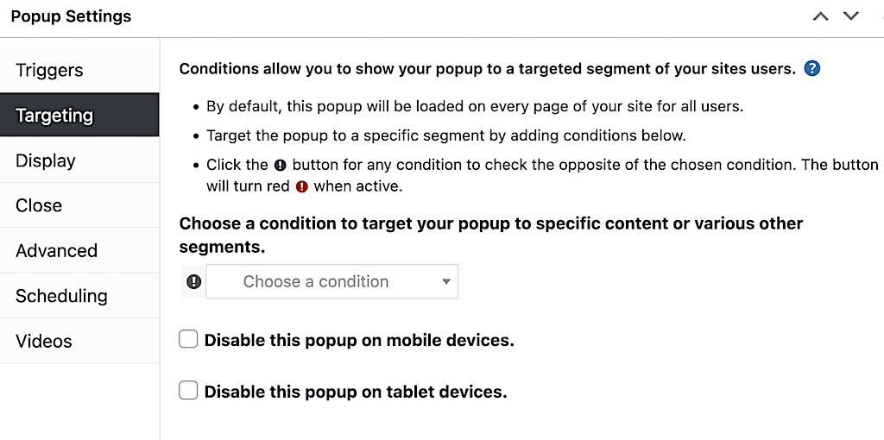Click the black exclamation icon in instructions
Viewport: 884px width, 440px height.
(281, 166)
